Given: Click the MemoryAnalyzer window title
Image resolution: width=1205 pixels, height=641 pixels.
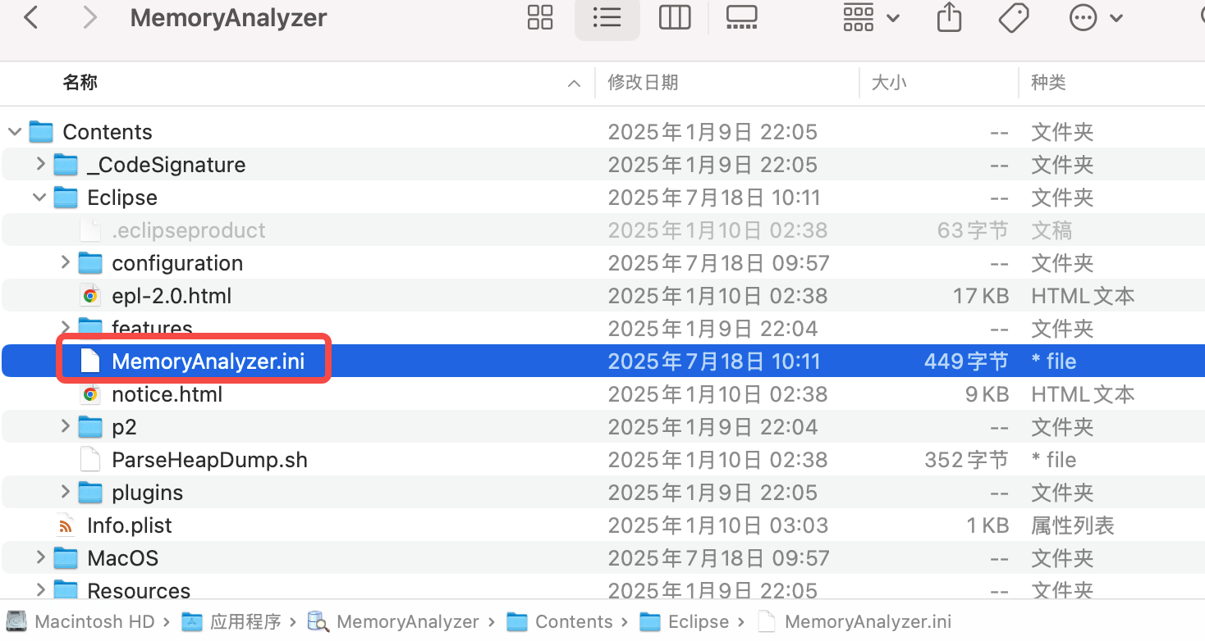Looking at the screenshot, I should point(229,18).
